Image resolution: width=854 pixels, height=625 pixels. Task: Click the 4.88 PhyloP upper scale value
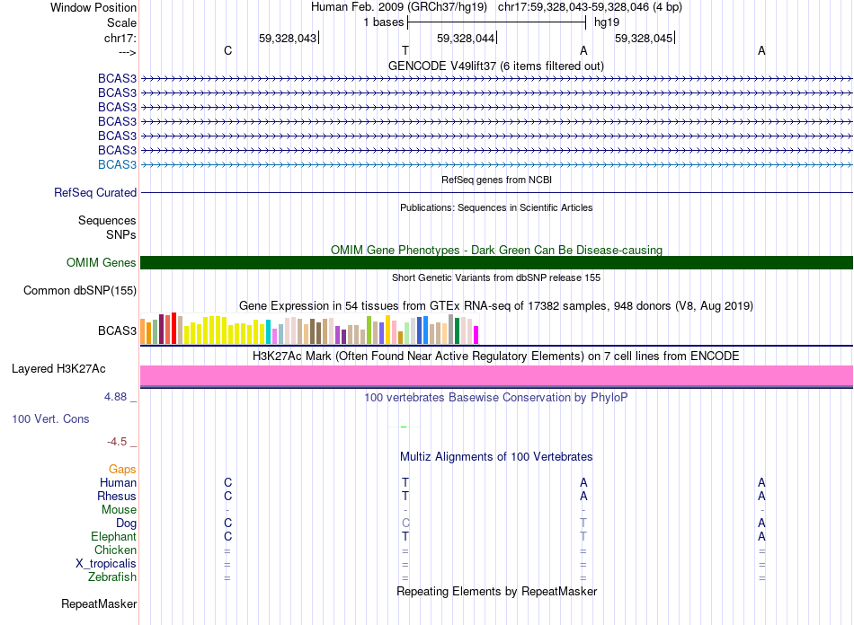pos(115,397)
